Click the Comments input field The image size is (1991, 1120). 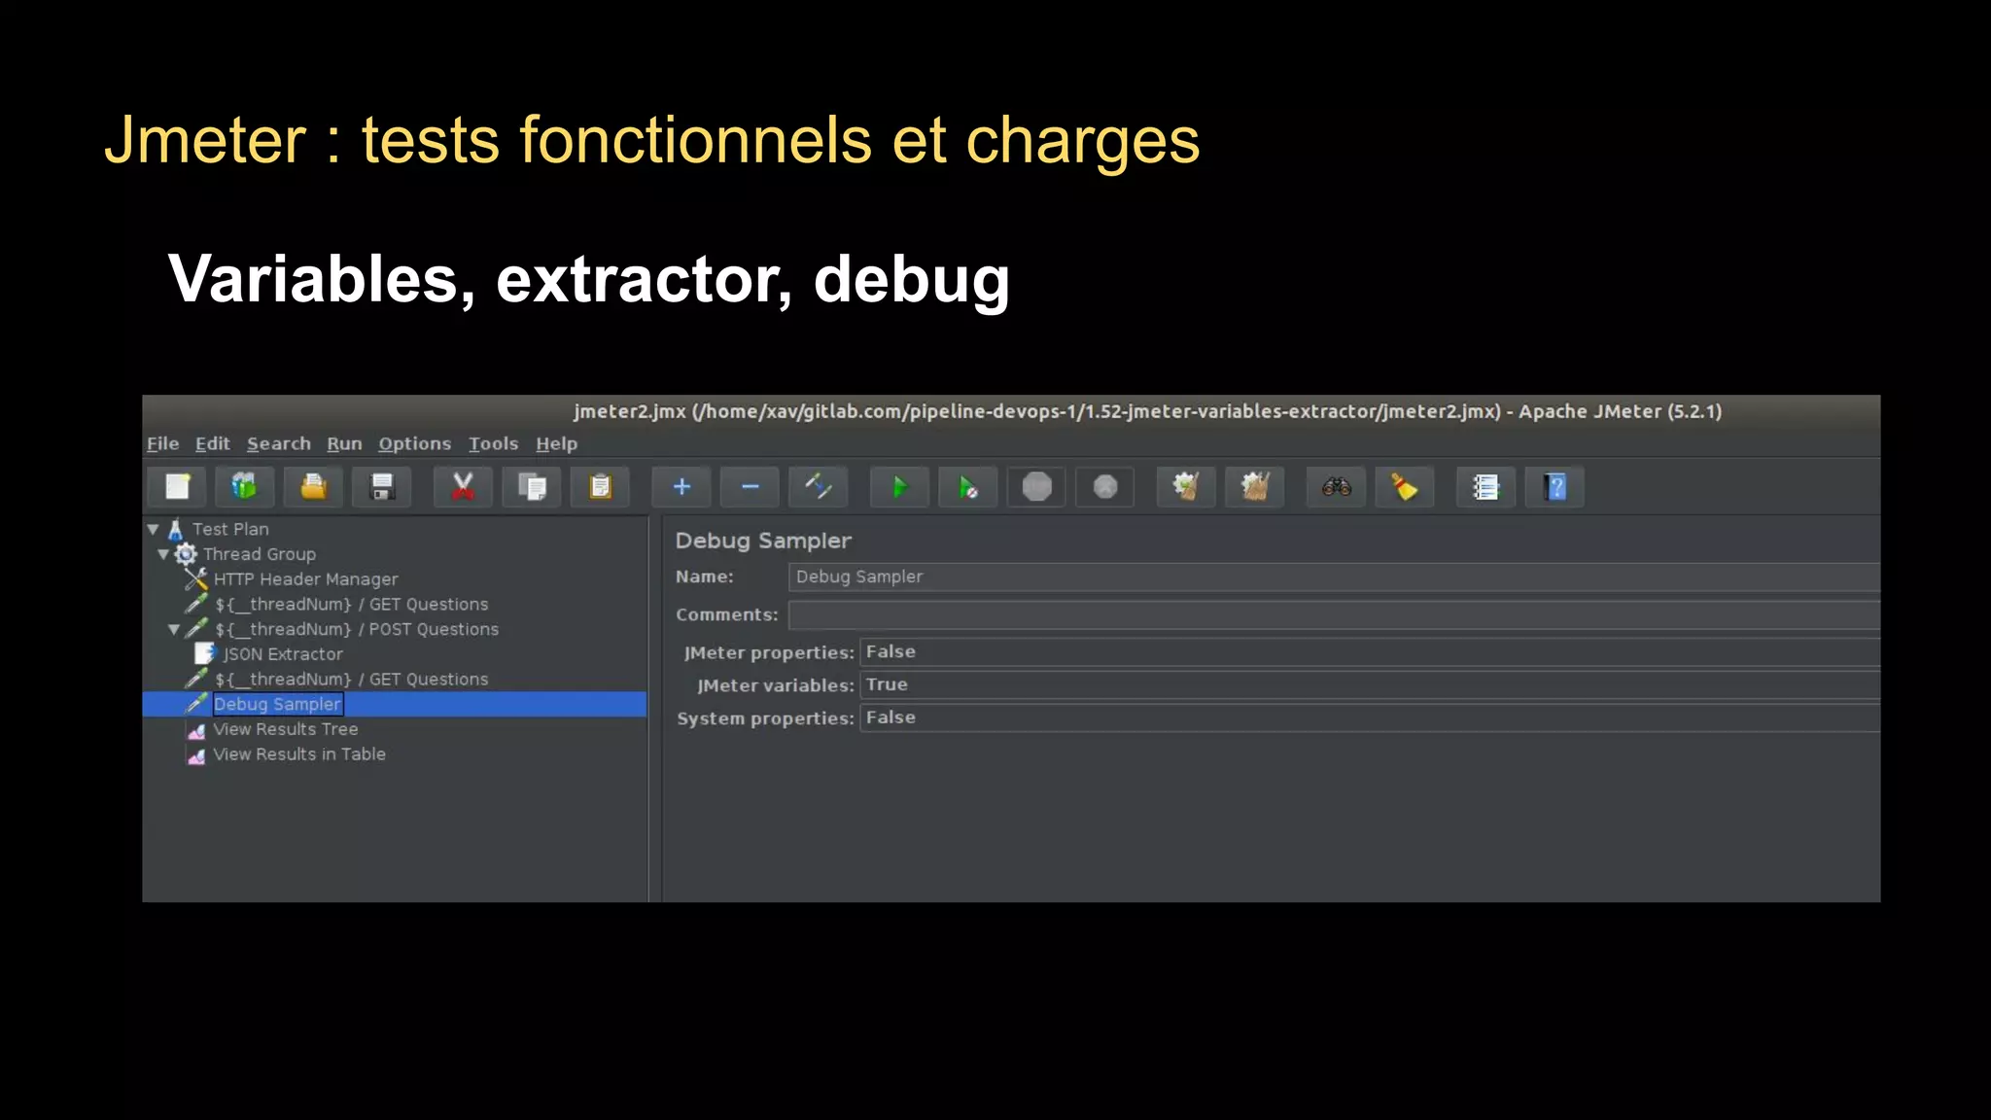(1334, 615)
